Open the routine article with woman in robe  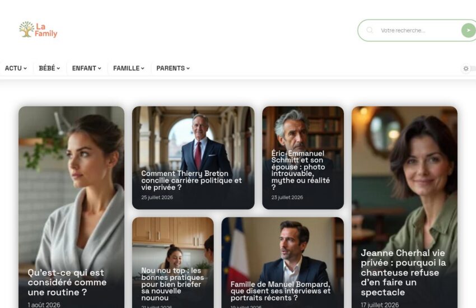67,282
